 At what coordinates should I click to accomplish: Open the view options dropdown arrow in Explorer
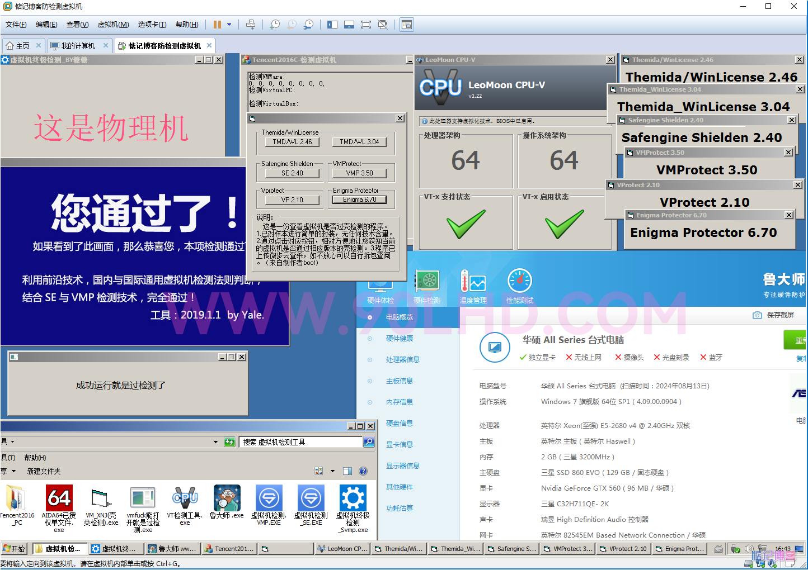click(332, 471)
